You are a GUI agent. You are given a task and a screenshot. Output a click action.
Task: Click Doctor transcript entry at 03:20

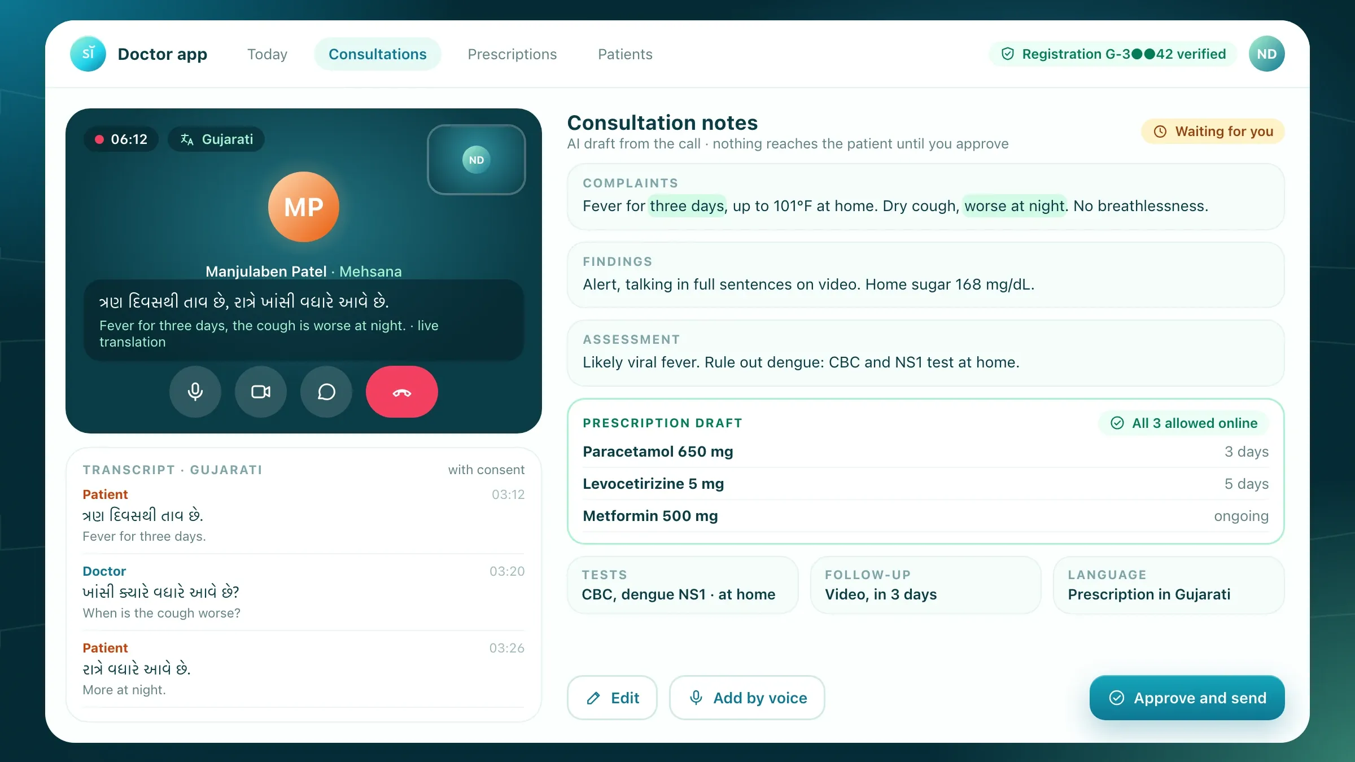coord(304,592)
